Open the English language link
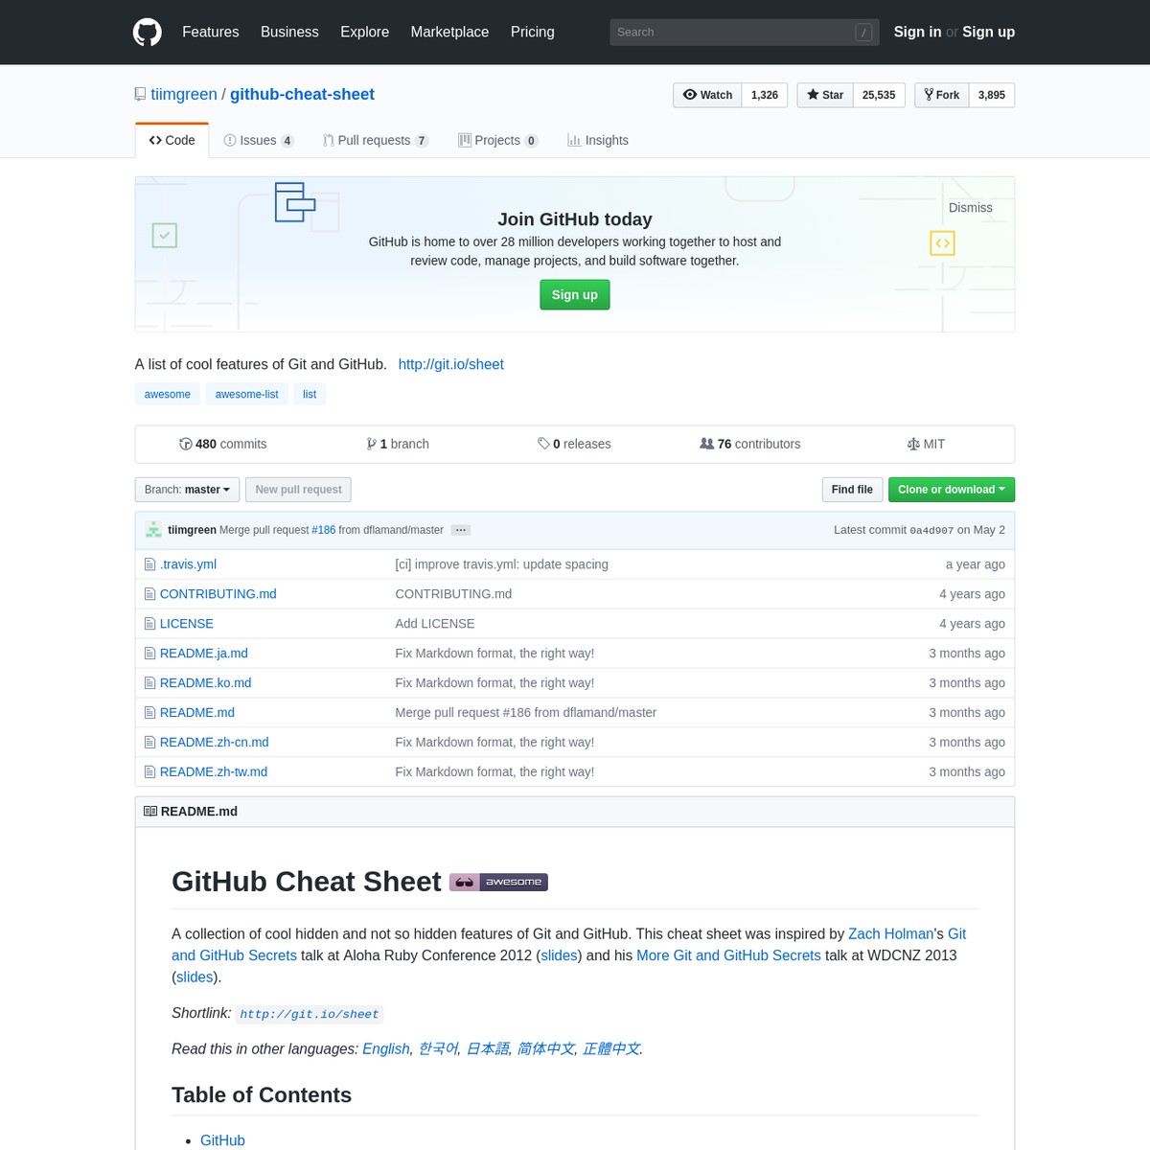 (386, 1049)
